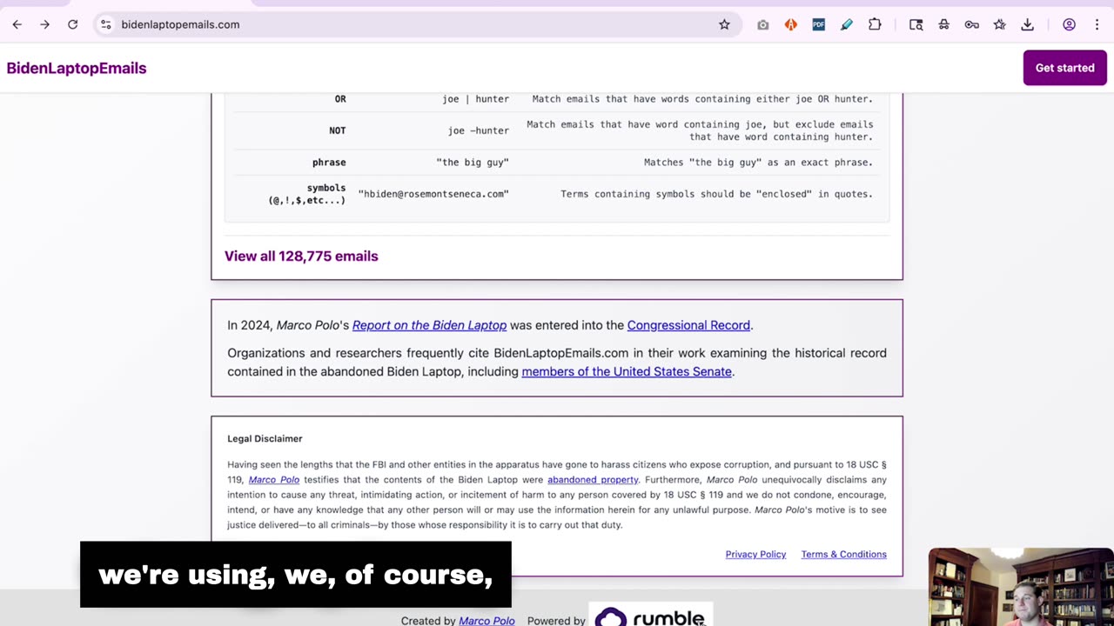Reload the bidenlaptopemails.com page
1114x626 pixels.
pos(73,24)
